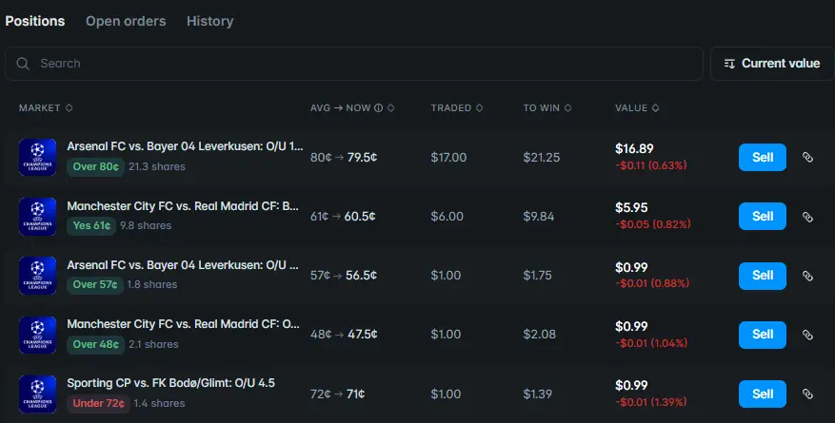Open Manchester City vs. Real Madrid Yes 61¢ market
The height and width of the screenshot is (423, 835).
pyautogui.click(x=183, y=206)
